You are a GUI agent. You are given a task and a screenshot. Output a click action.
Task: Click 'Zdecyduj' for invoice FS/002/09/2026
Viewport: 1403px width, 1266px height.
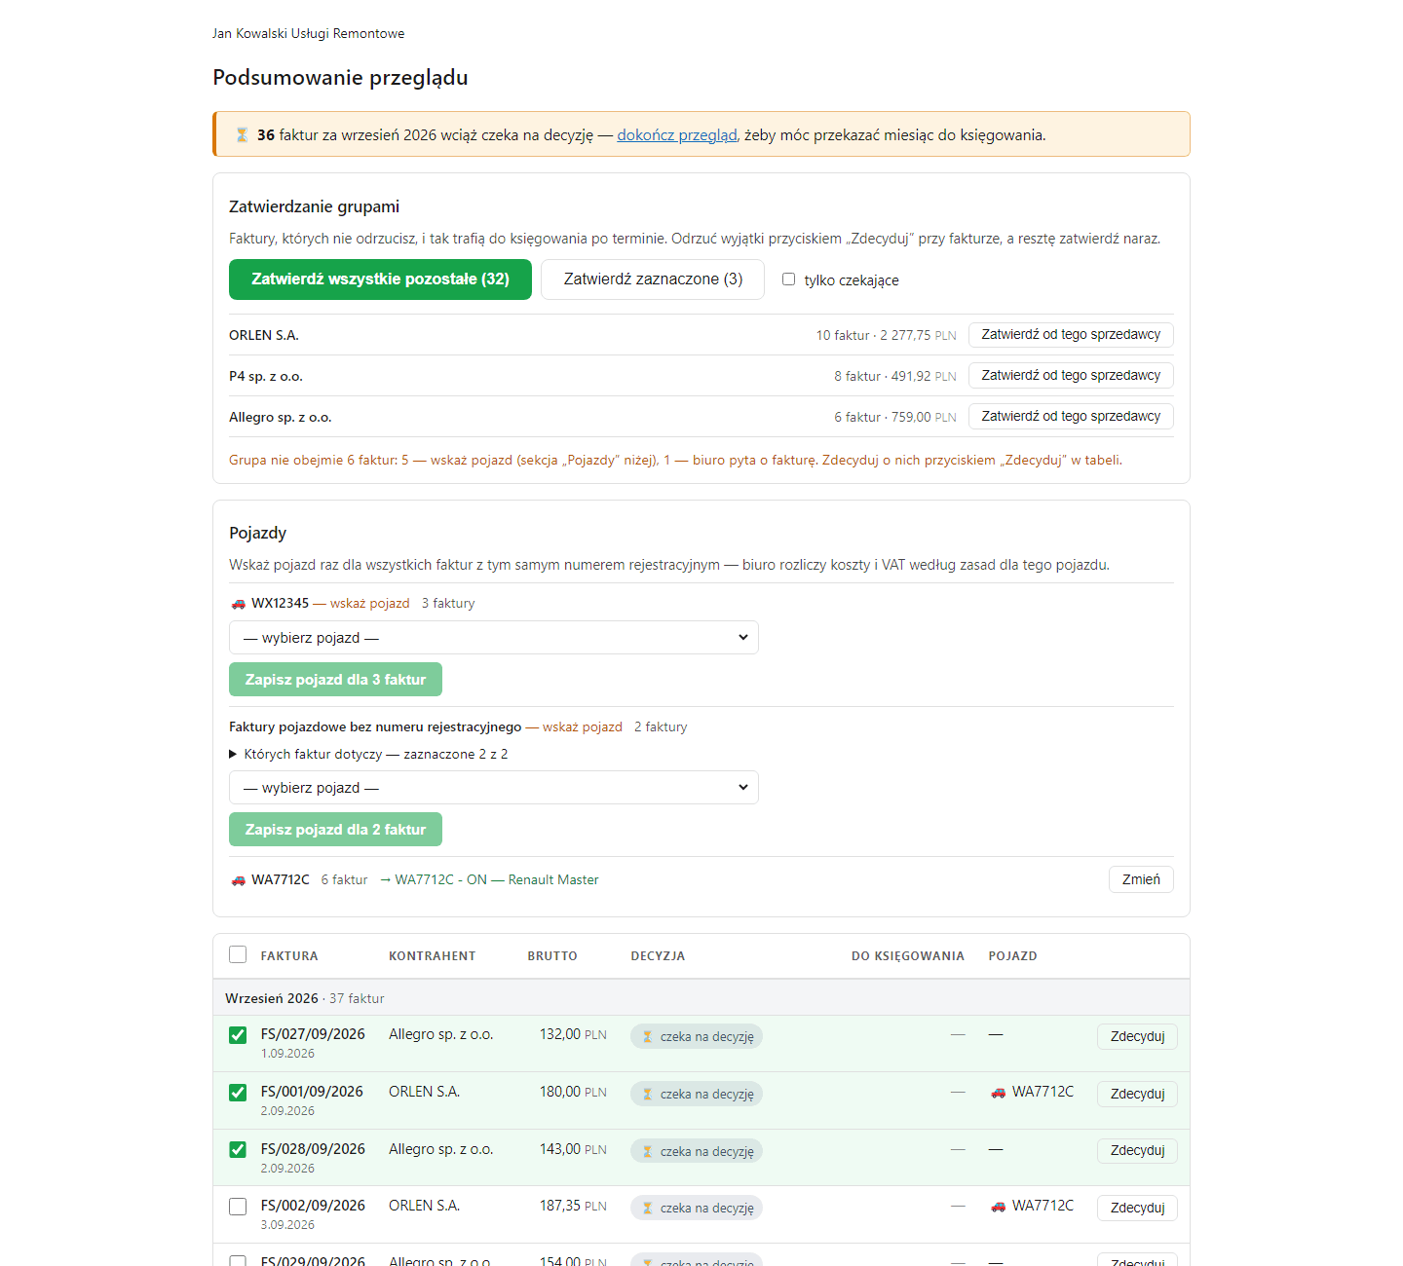[1137, 1208]
